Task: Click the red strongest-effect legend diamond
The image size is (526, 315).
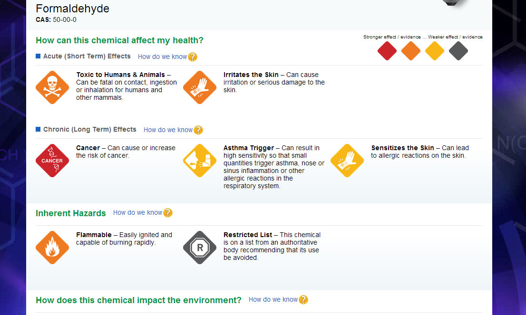Action: [387, 51]
